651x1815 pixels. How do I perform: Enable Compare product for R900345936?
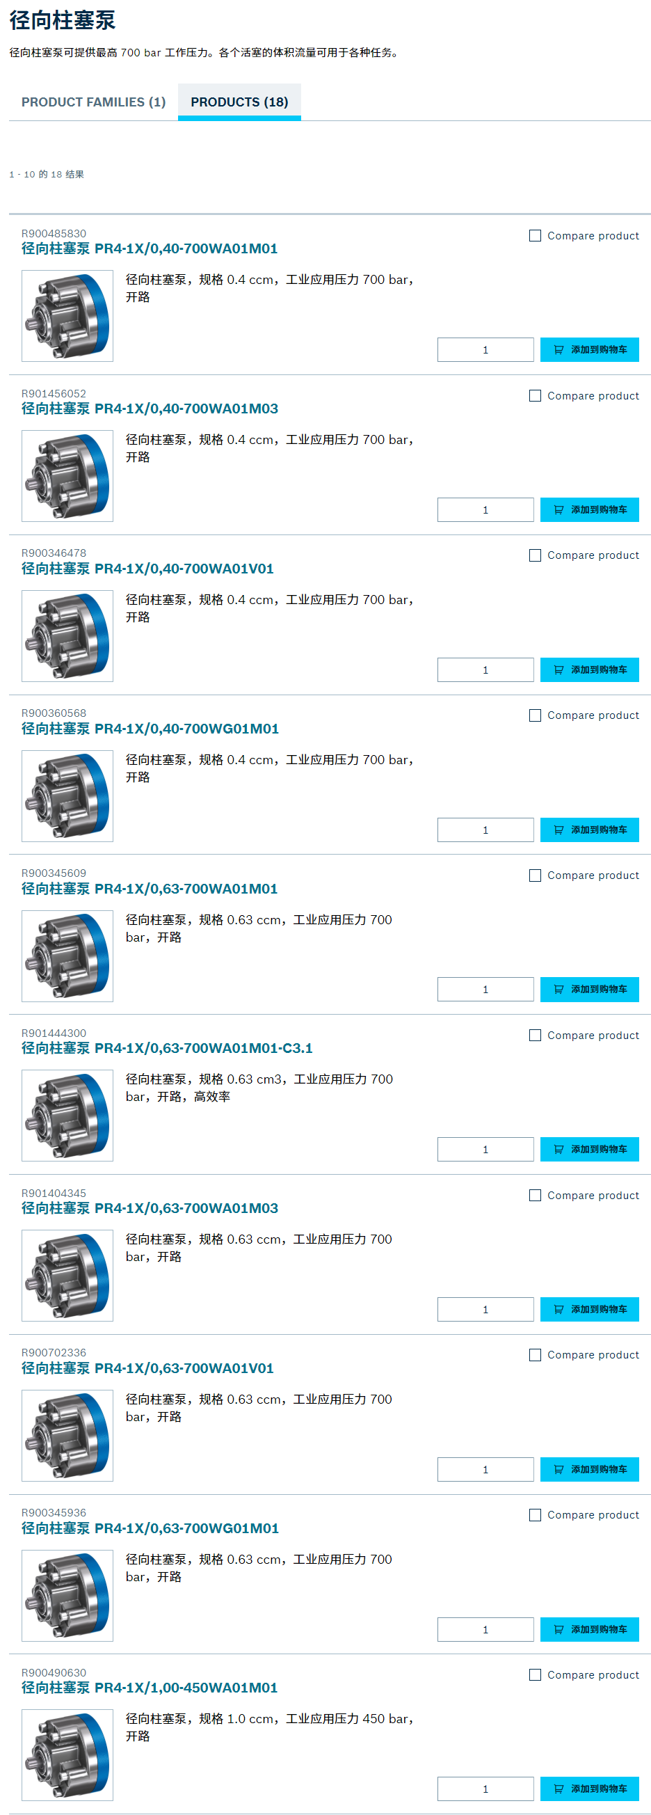tap(535, 1515)
